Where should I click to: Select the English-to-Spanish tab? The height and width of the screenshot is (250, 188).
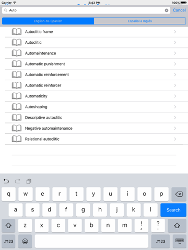tap(48, 21)
